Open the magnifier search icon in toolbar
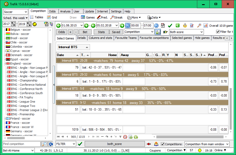 pyautogui.click(x=199, y=25)
